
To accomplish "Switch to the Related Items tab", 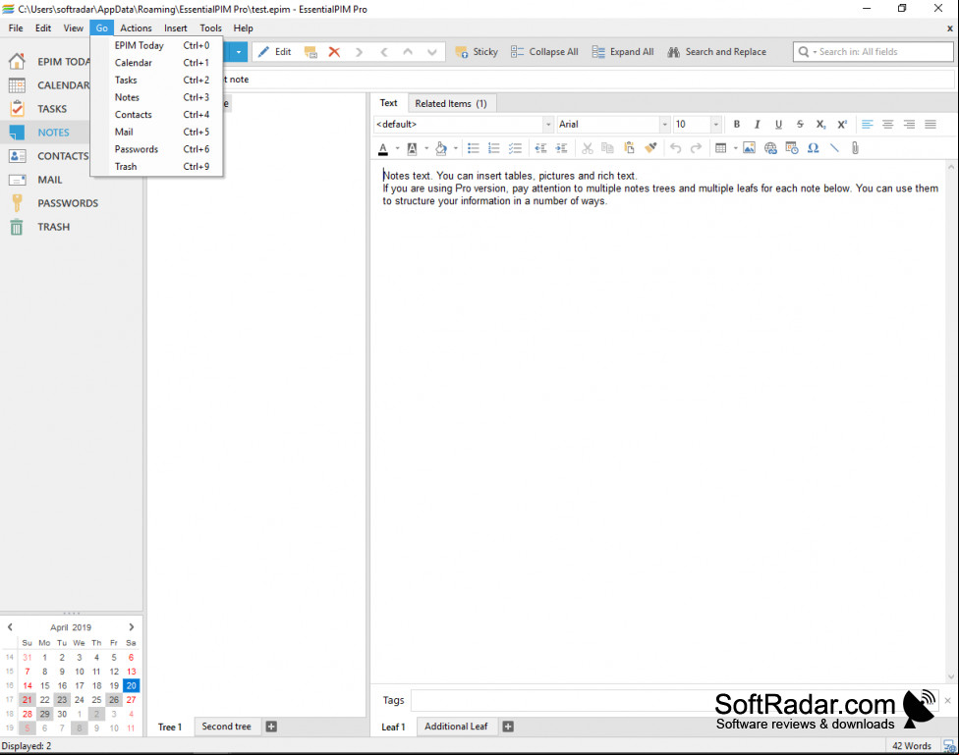I will click(451, 103).
